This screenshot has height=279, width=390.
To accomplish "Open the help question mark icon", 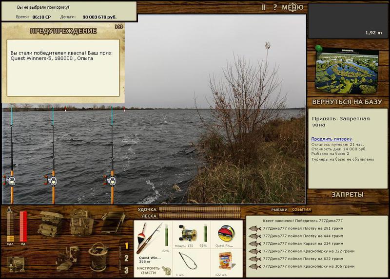I will [275, 7].
